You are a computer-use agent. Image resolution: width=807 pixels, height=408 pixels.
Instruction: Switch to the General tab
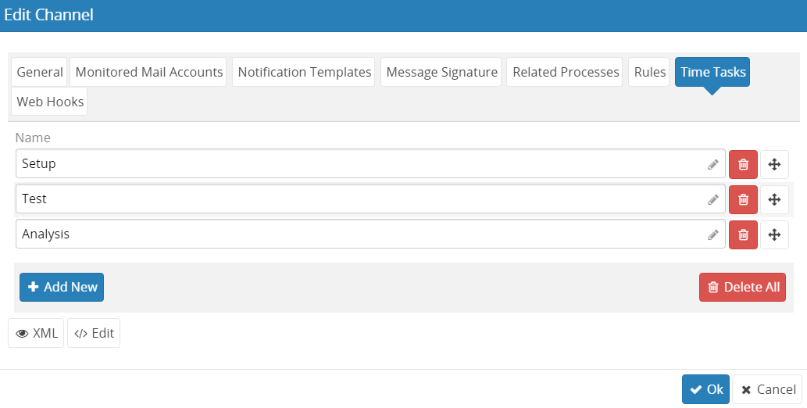click(x=40, y=72)
